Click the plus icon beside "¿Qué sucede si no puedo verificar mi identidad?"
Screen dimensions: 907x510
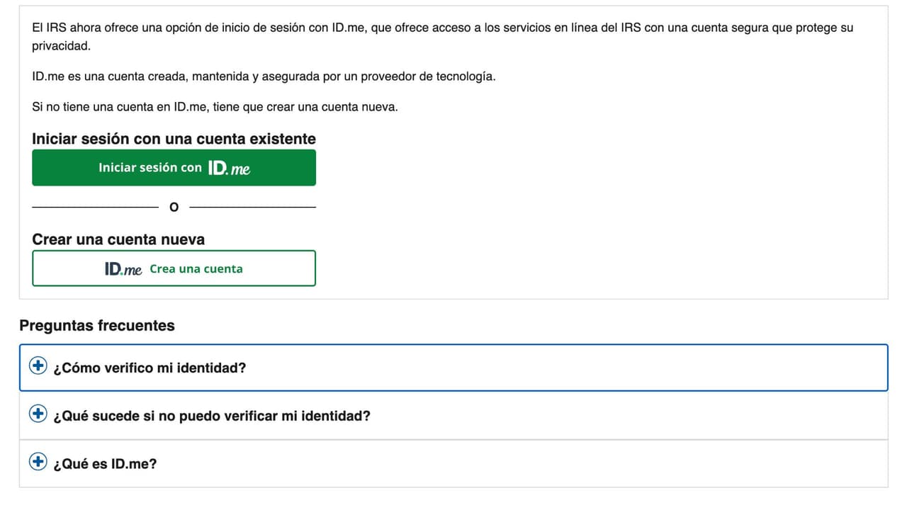pos(38,414)
